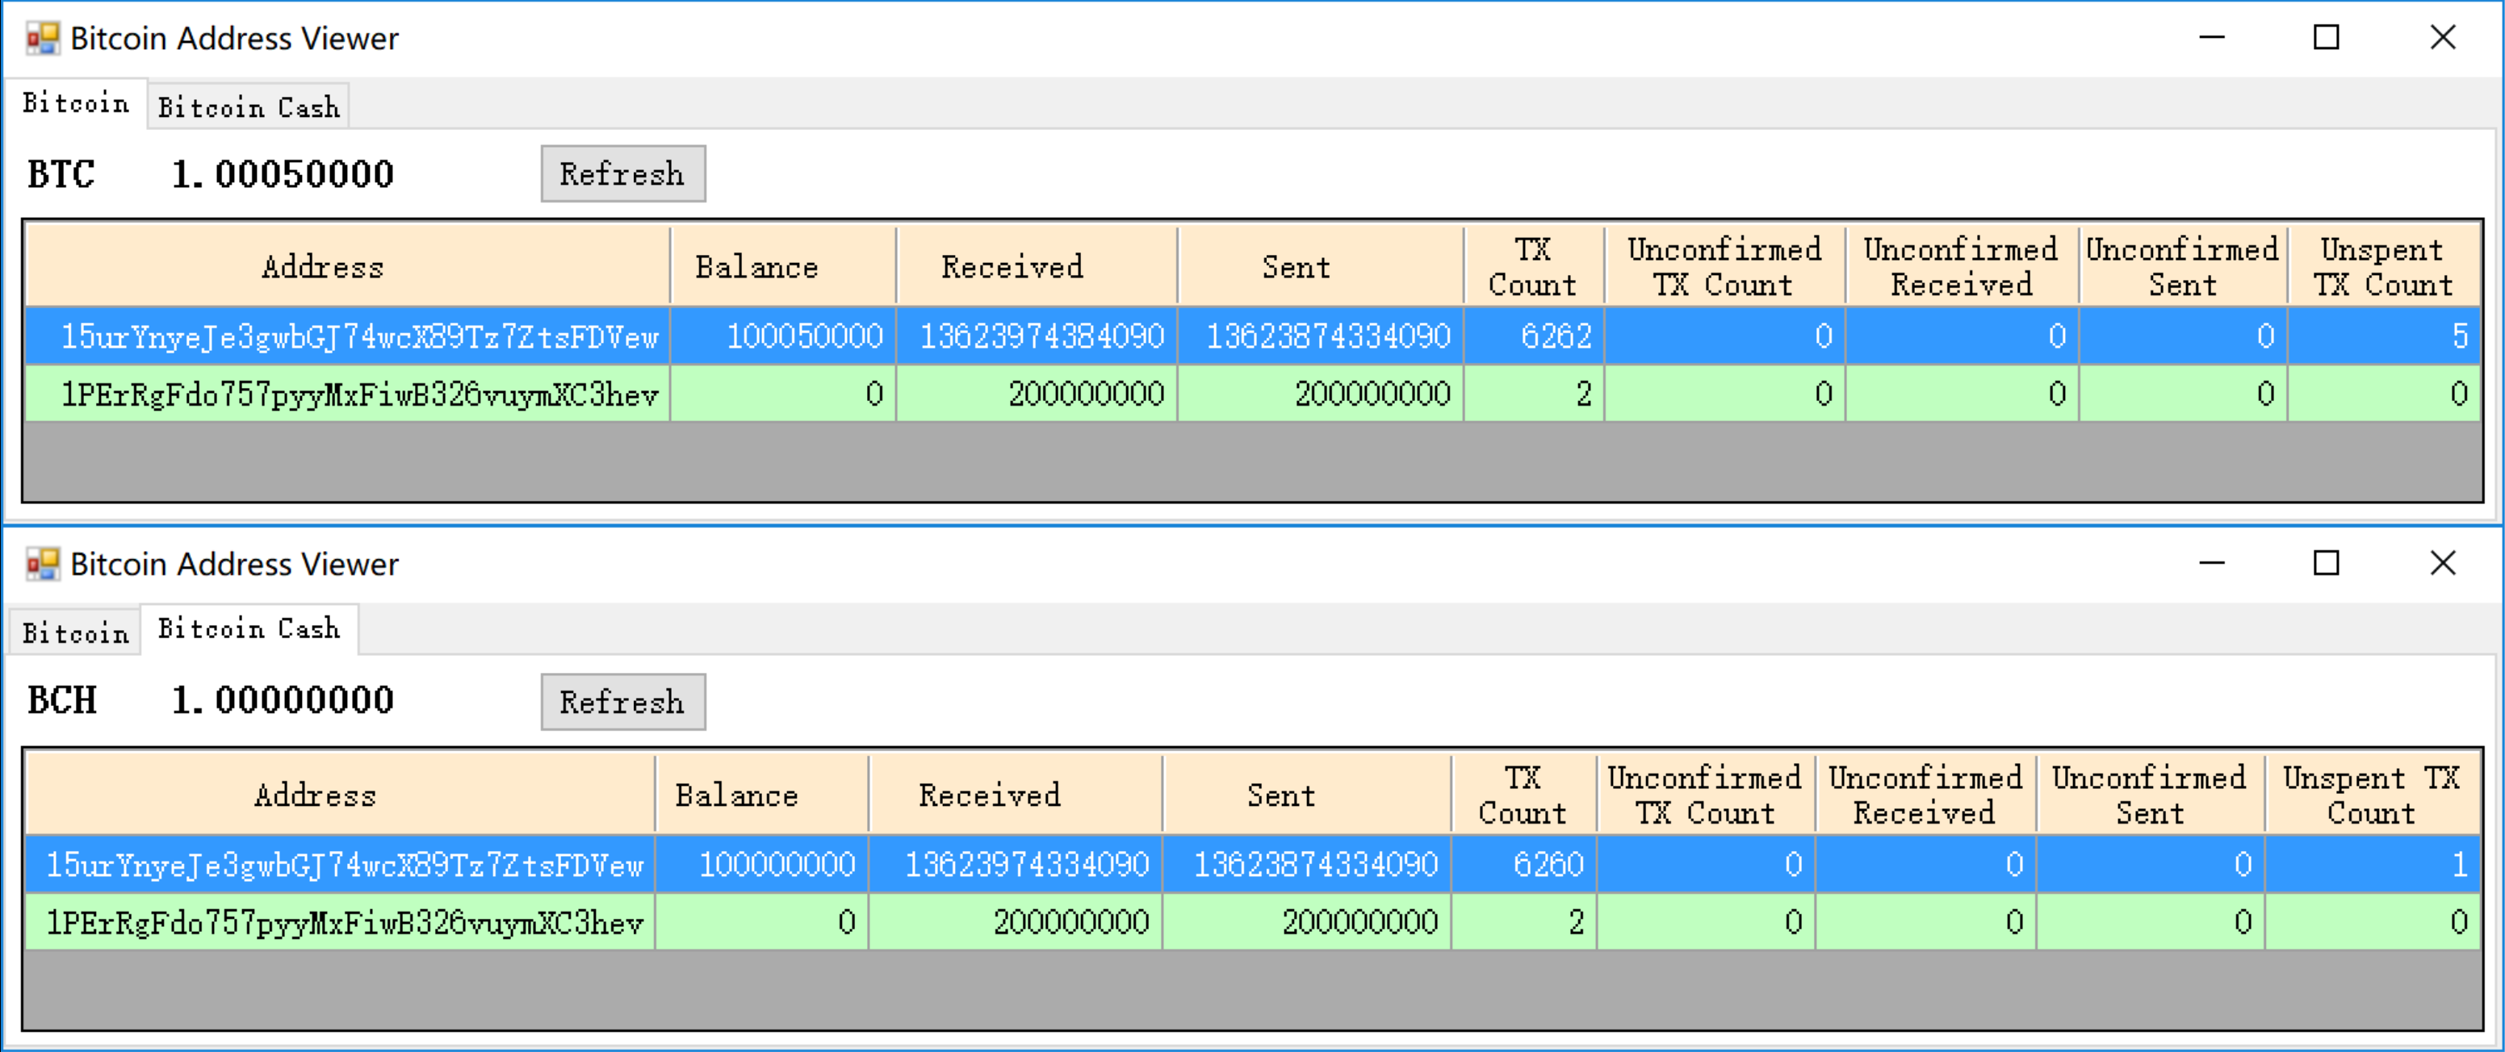Click Unspent TX Count header in the BCH table

point(2373,795)
